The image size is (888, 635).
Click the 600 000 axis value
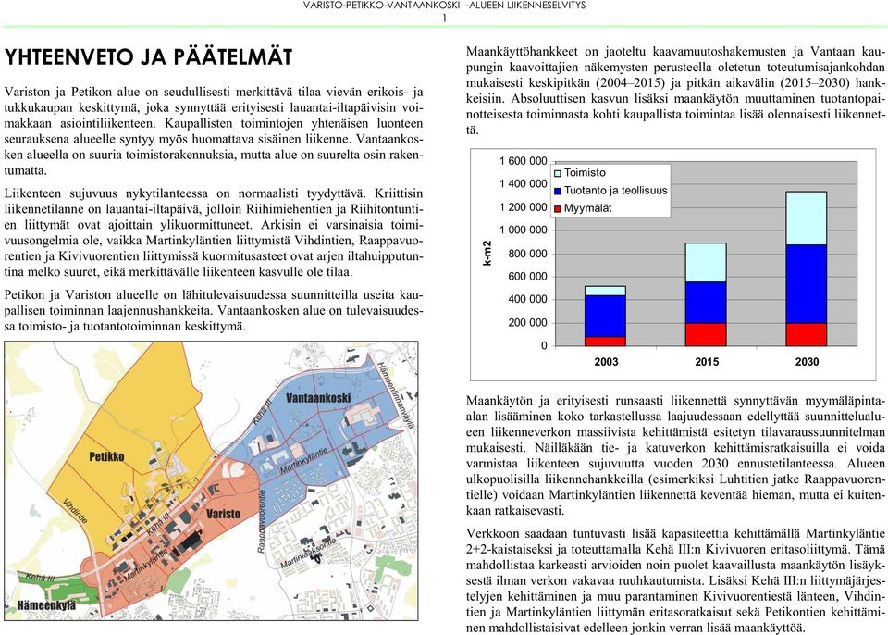click(x=528, y=277)
